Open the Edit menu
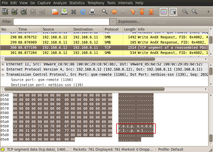This screenshot has height=152, width=213. pos(14,3)
